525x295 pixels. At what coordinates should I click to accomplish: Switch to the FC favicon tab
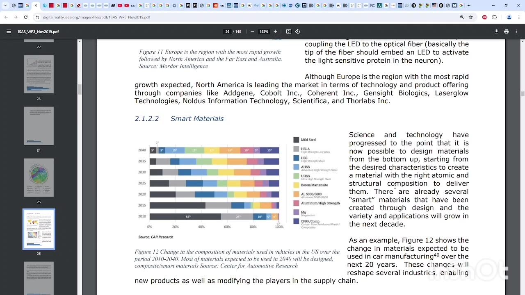tap(372, 5)
